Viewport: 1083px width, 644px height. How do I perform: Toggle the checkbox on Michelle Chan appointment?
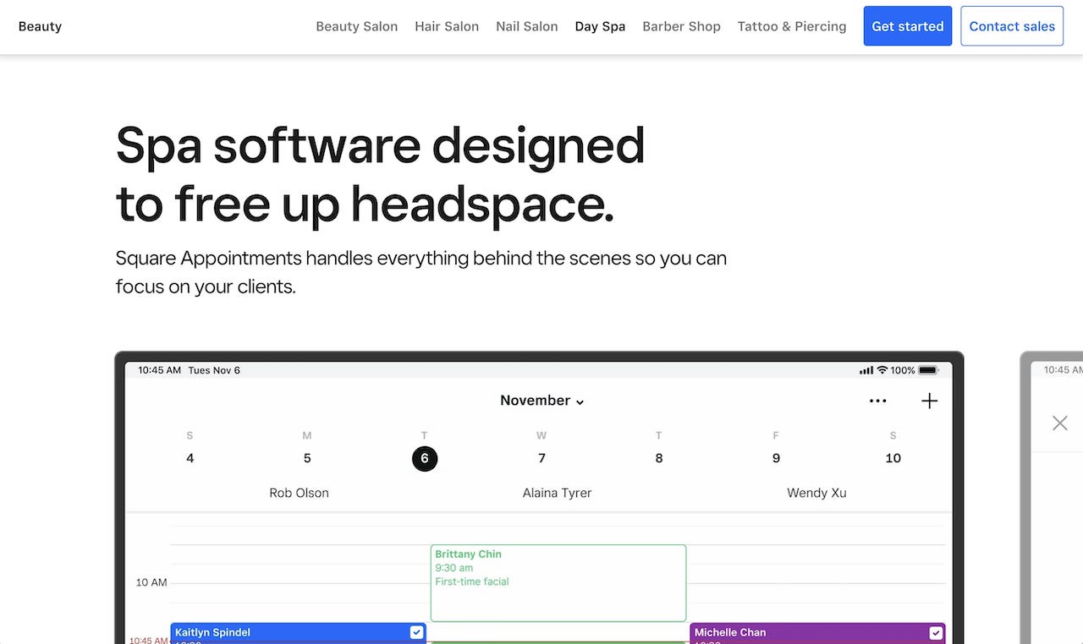[x=936, y=632]
